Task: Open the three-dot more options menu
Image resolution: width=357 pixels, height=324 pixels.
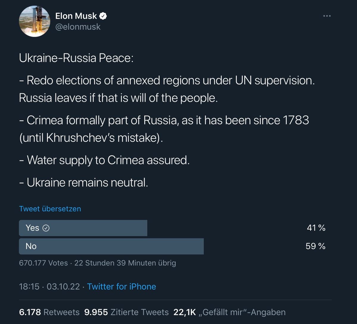Action: [x=327, y=16]
